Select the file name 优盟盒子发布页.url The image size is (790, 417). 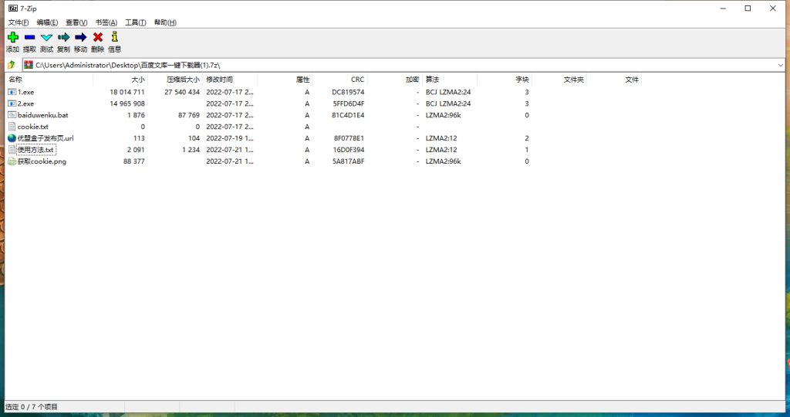tap(46, 138)
